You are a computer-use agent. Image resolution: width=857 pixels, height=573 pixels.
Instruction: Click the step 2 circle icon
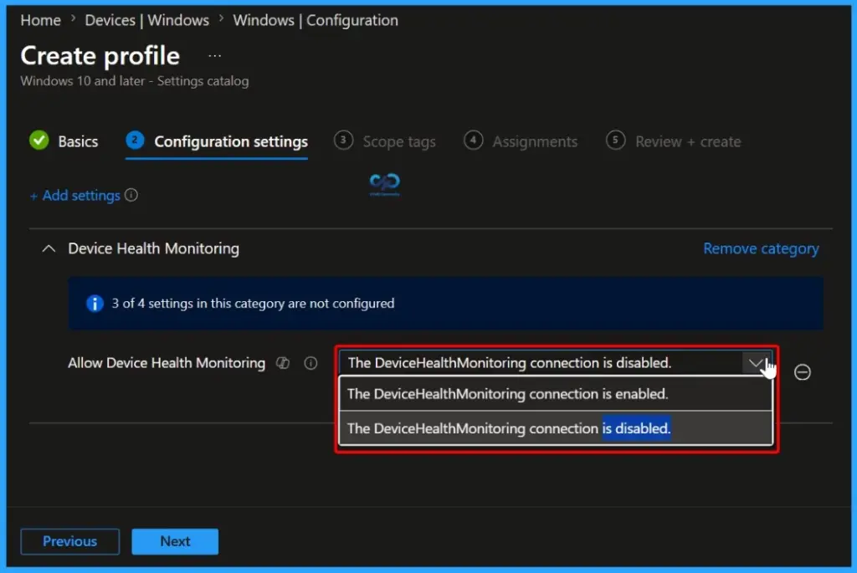click(135, 140)
